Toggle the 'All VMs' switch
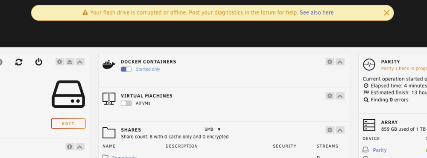Image resolution: width=427 pixels, height=158 pixels. pyautogui.click(x=126, y=103)
